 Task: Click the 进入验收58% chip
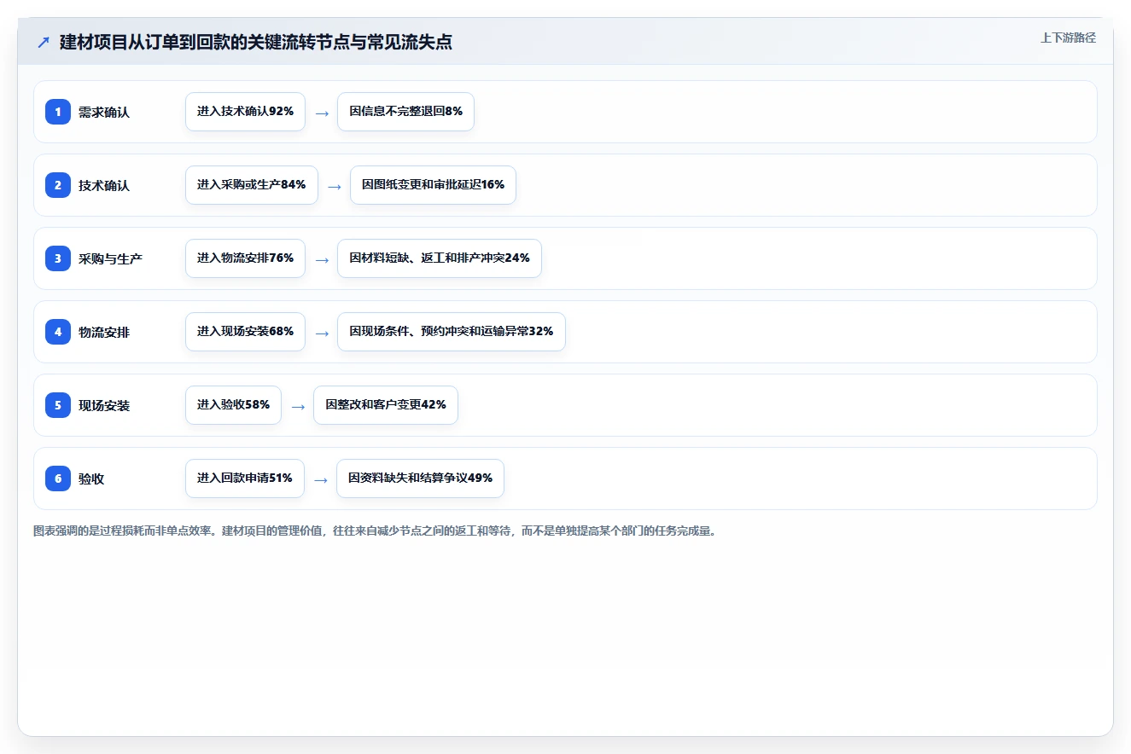pos(233,405)
